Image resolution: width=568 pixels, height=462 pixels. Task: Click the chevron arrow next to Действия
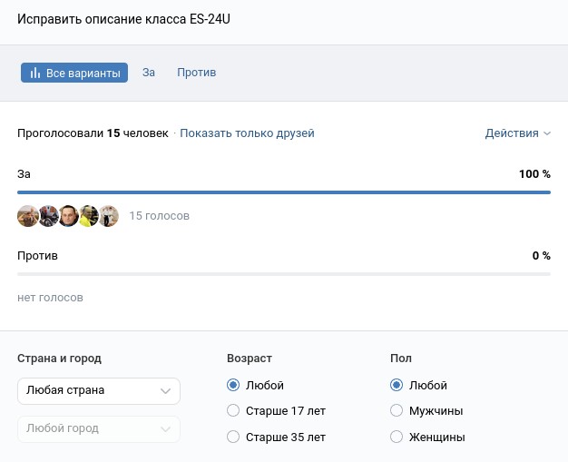(546, 133)
